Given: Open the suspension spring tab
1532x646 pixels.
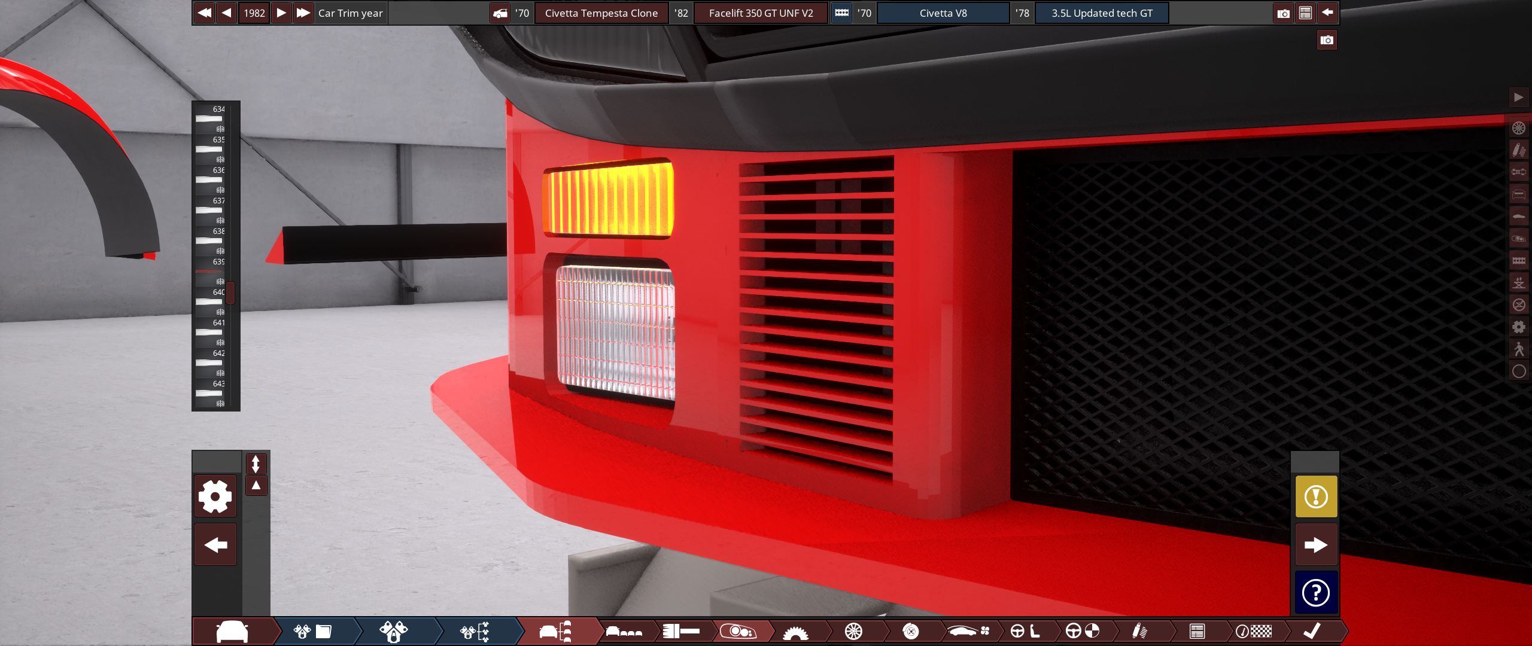Looking at the screenshot, I should 1139,631.
